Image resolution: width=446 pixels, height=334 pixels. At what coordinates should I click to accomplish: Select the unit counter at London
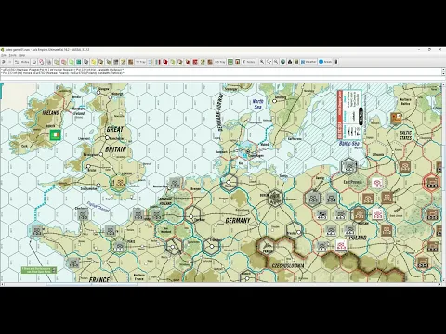coord(120,183)
